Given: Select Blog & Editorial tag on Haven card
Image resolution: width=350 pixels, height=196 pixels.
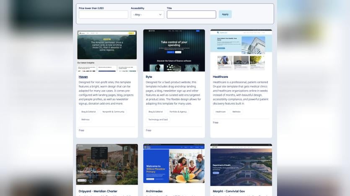Looking at the screenshot, I should click(x=88, y=112).
